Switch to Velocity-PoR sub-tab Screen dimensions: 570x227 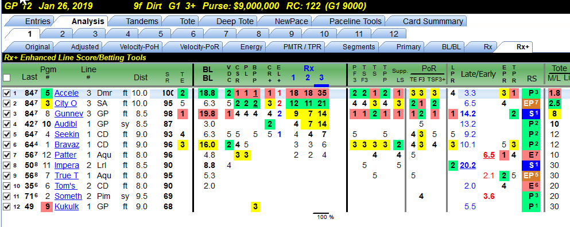(200, 47)
